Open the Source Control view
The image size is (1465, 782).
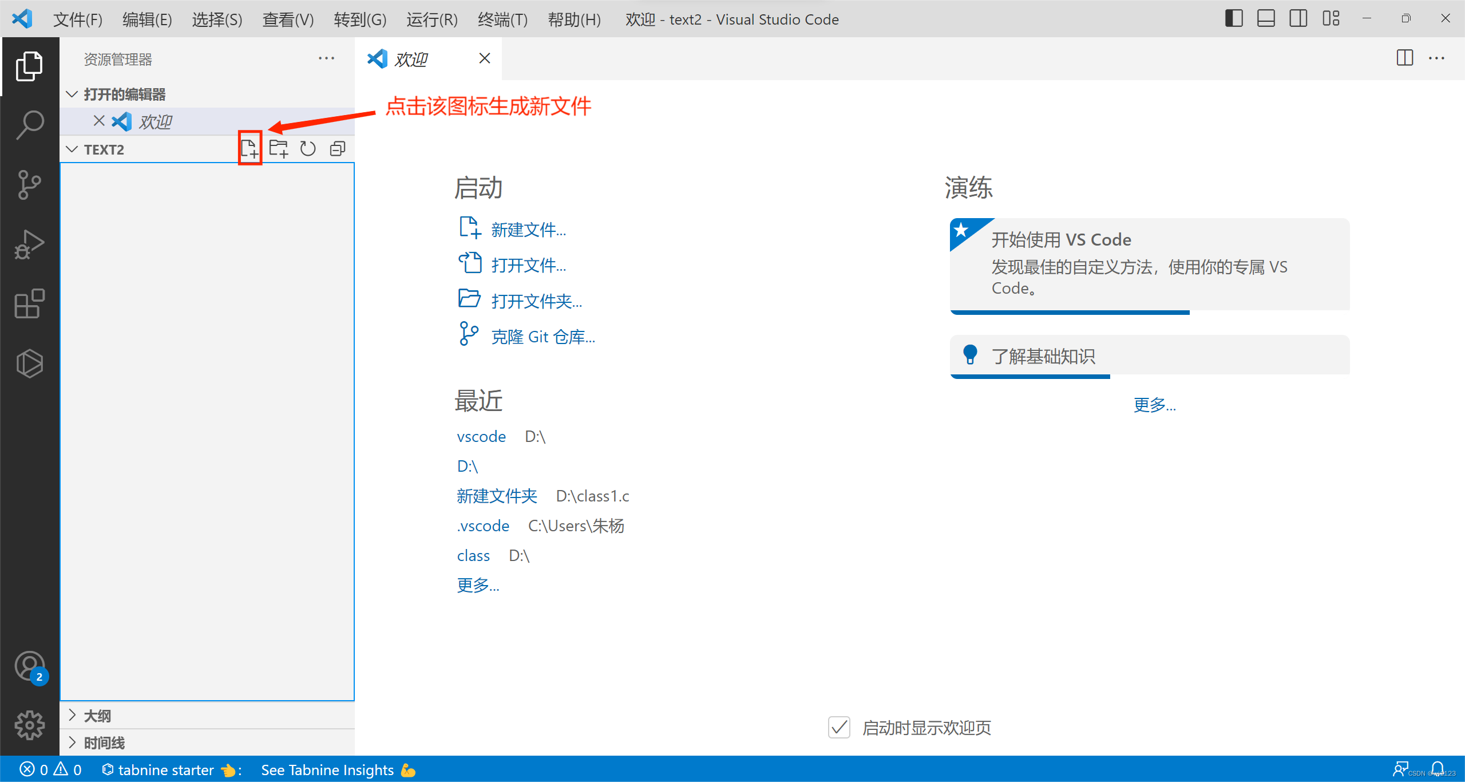point(29,184)
